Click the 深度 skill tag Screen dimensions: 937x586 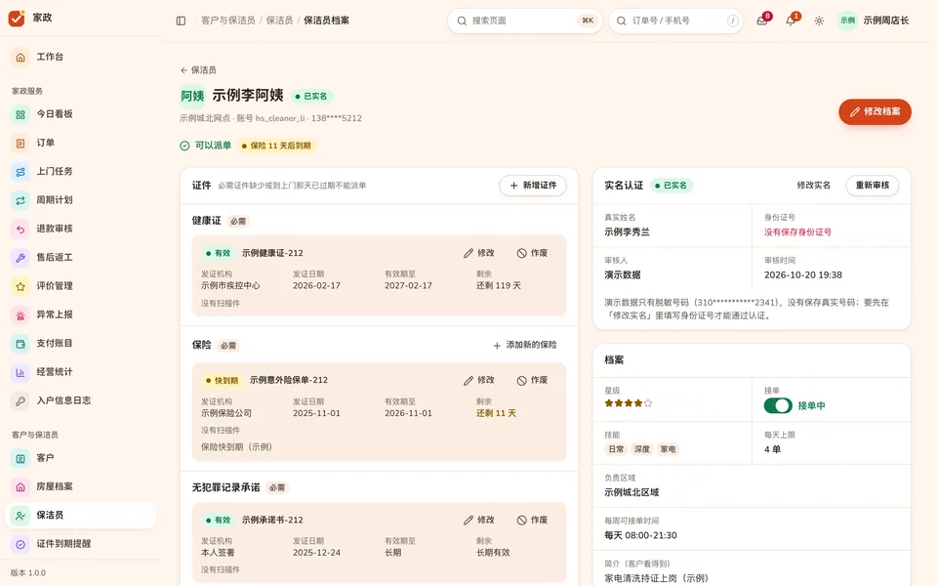(x=642, y=449)
